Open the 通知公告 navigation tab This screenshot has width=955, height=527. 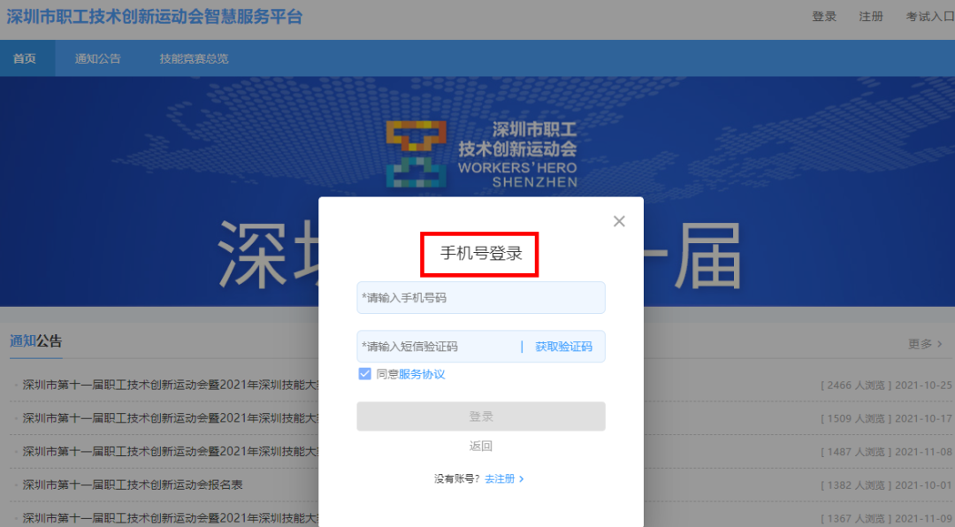97,58
